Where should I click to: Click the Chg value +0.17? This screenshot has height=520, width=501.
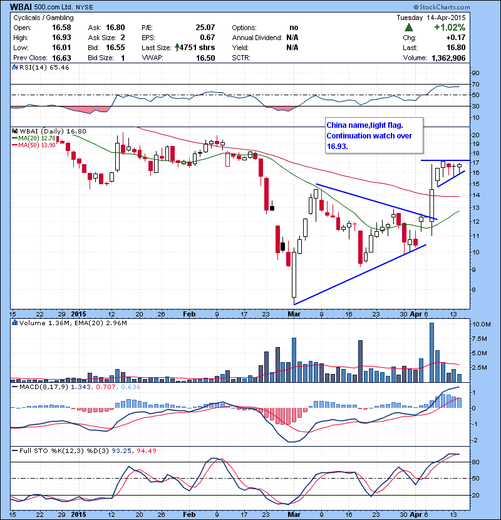[x=455, y=38]
